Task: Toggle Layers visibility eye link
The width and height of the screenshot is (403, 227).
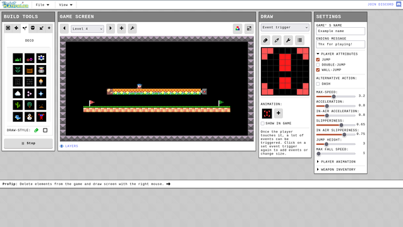Action: click(69, 146)
